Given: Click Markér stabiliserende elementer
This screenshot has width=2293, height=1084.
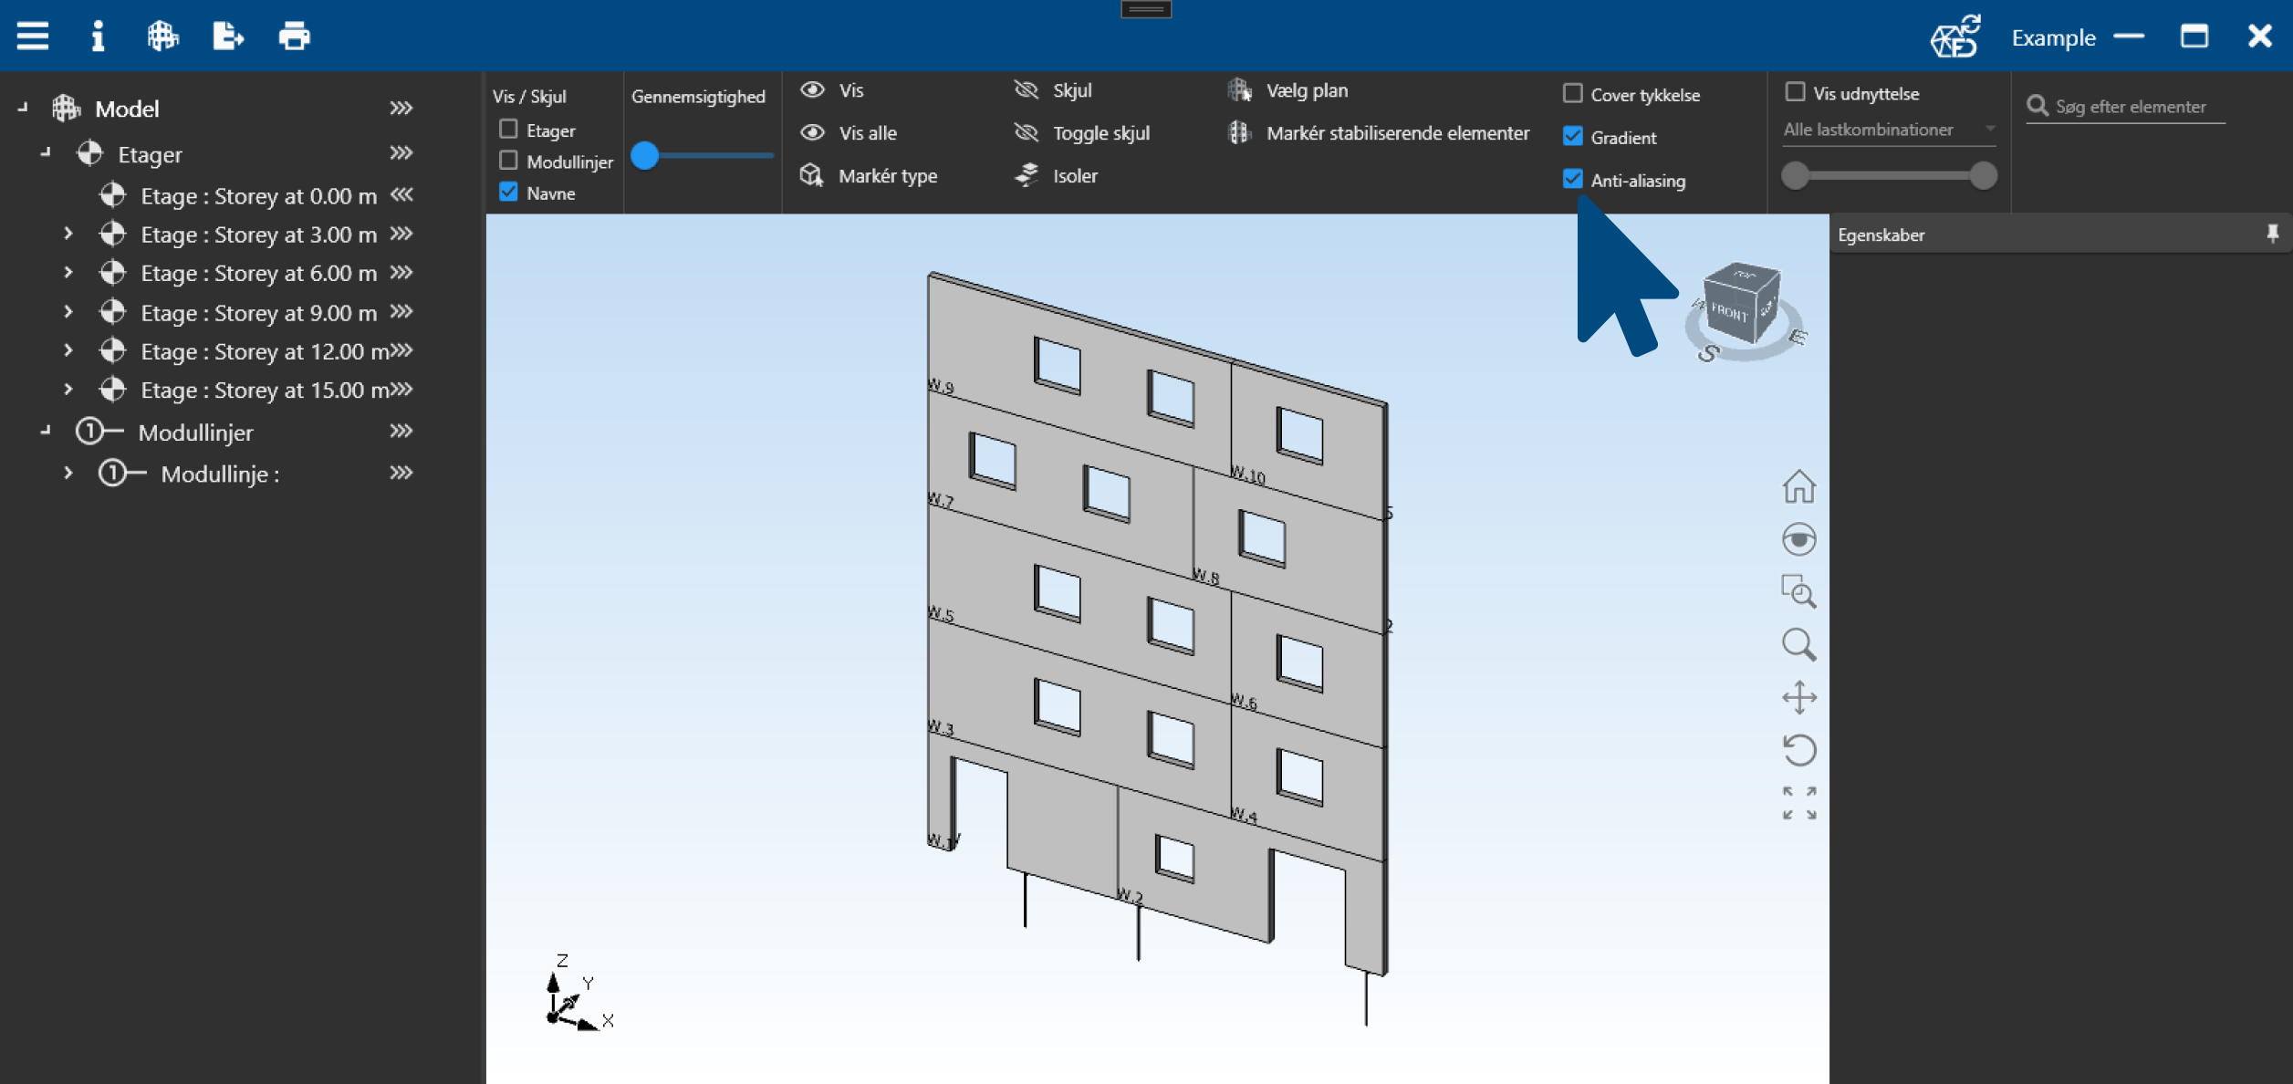Looking at the screenshot, I should pyautogui.click(x=1378, y=133).
